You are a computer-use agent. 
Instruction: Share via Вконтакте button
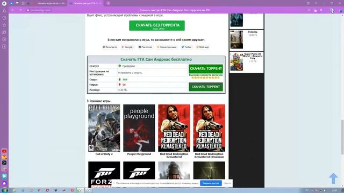[x=110, y=47]
